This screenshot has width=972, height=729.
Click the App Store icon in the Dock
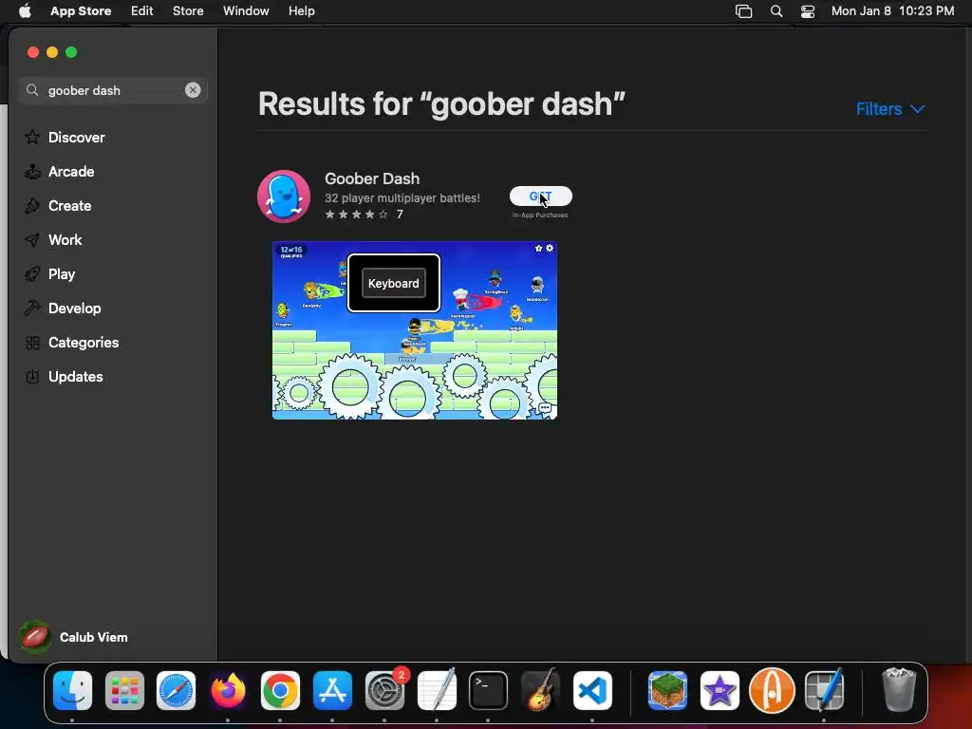pyautogui.click(x=332, y=690)
